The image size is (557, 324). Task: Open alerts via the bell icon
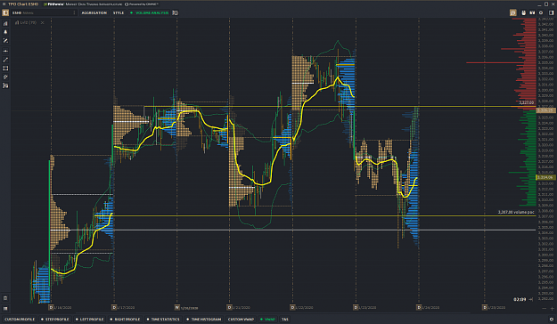coord(5,32)
